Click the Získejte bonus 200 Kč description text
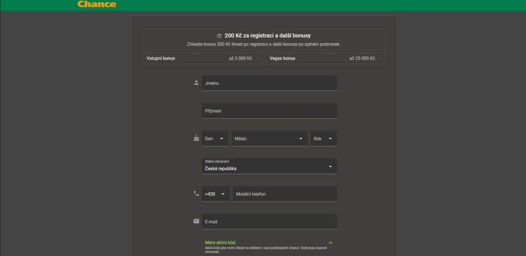Viewport: 526px width, 256px height. tap(264, 44)
